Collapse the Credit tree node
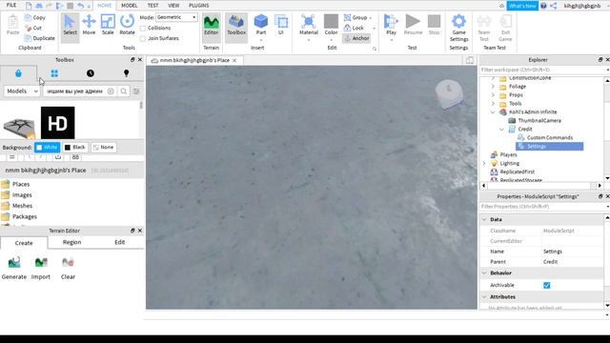The image size is (610, 343). point(502,130)
